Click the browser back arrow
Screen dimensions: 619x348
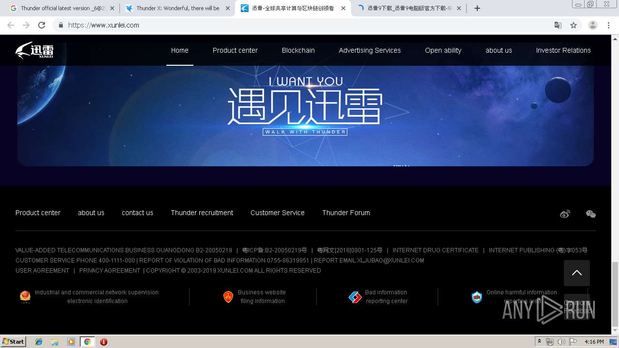tap(11, 25)
